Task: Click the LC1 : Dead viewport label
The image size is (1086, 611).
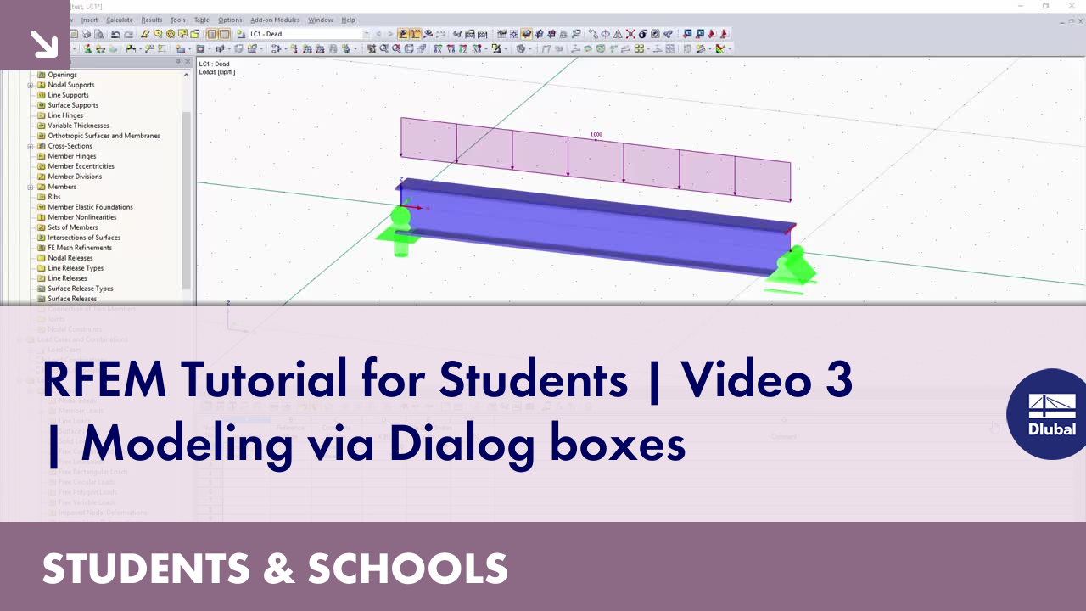Action: 214,64
